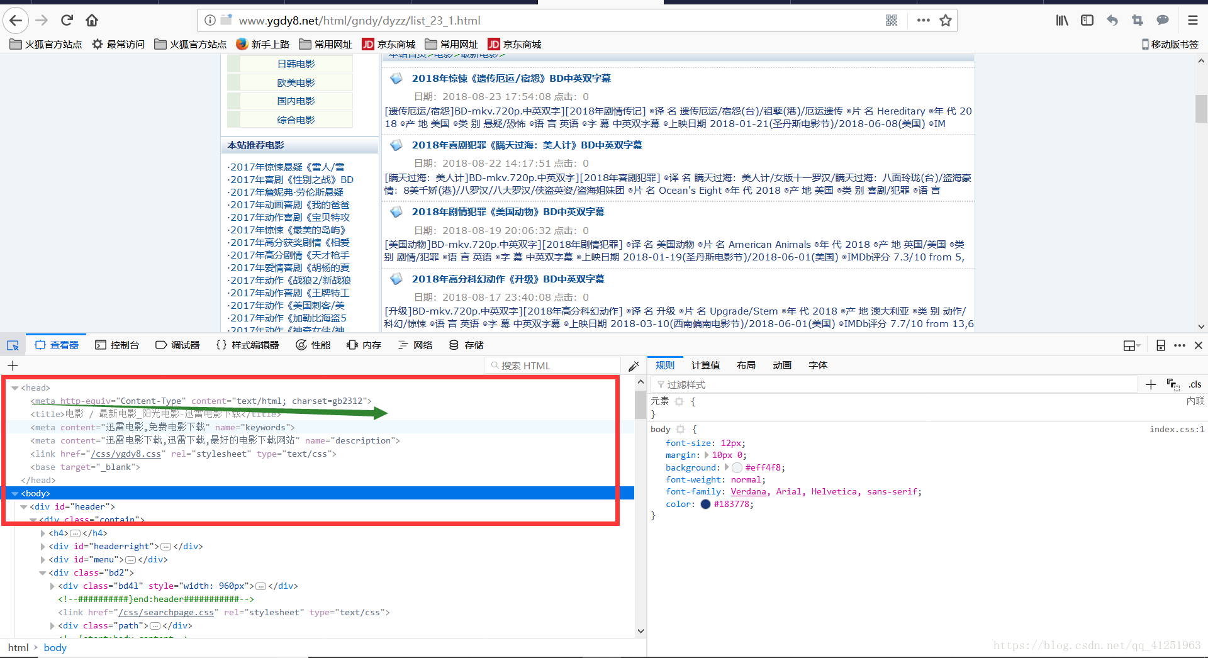The width and height of the screenshot is (1208, 658).
Task: Open 2018年喜剧犯罪《瞒天过海：美人计》 movie link
Action: pos(527,145)
